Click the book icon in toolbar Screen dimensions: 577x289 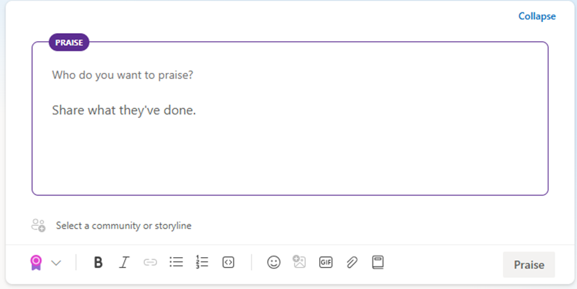point(378,262)
